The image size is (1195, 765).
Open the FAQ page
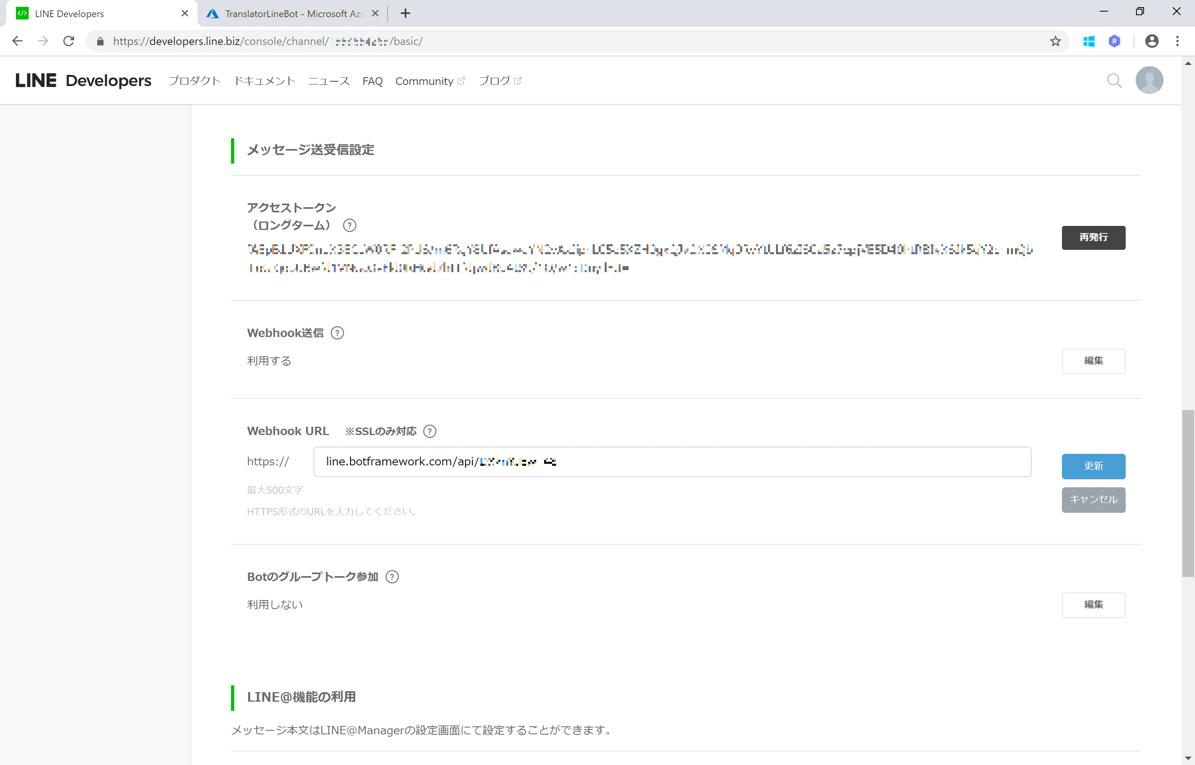coord(372,81)
